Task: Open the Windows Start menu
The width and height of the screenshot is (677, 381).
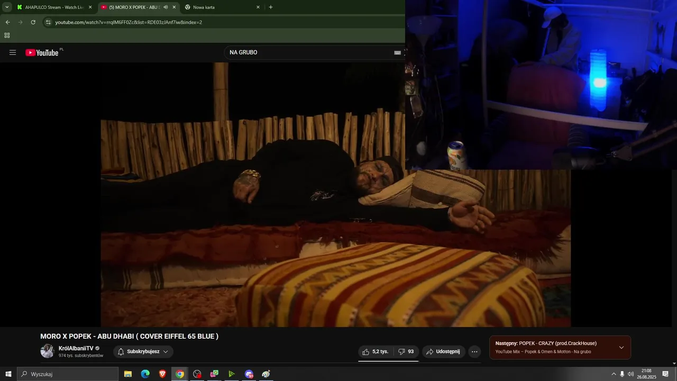Action: click(8, 374)
